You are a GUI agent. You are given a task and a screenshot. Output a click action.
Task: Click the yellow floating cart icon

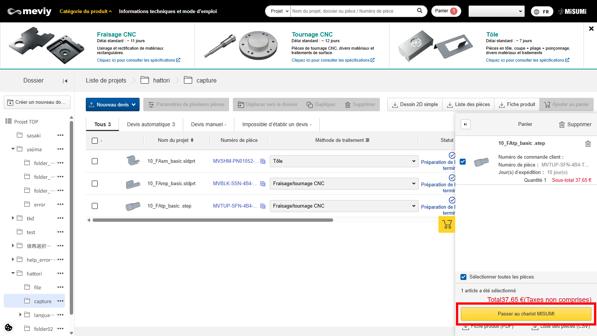click(x=447, y=224)
